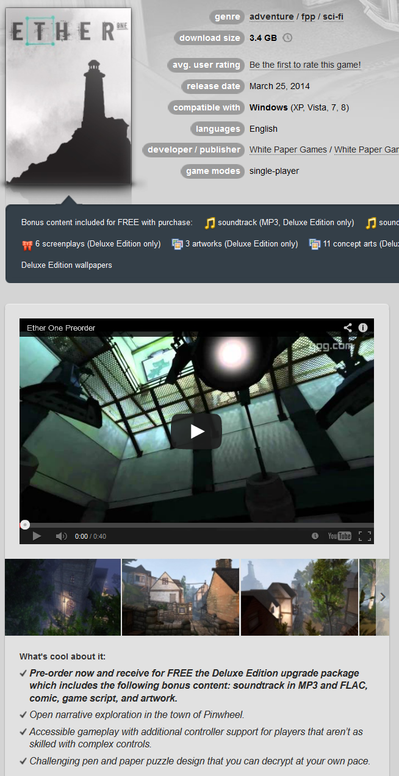Click the 6 screenplays gift icon
Viewport: 399px width, 776px height.
[27, 245]
